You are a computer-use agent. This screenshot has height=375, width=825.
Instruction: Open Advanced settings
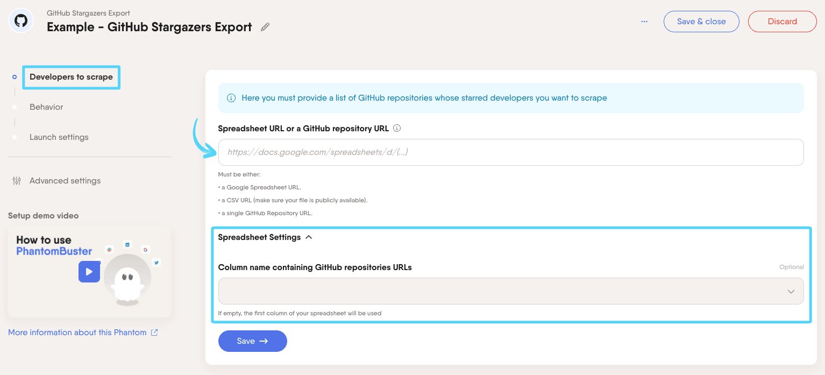point(65,181)
